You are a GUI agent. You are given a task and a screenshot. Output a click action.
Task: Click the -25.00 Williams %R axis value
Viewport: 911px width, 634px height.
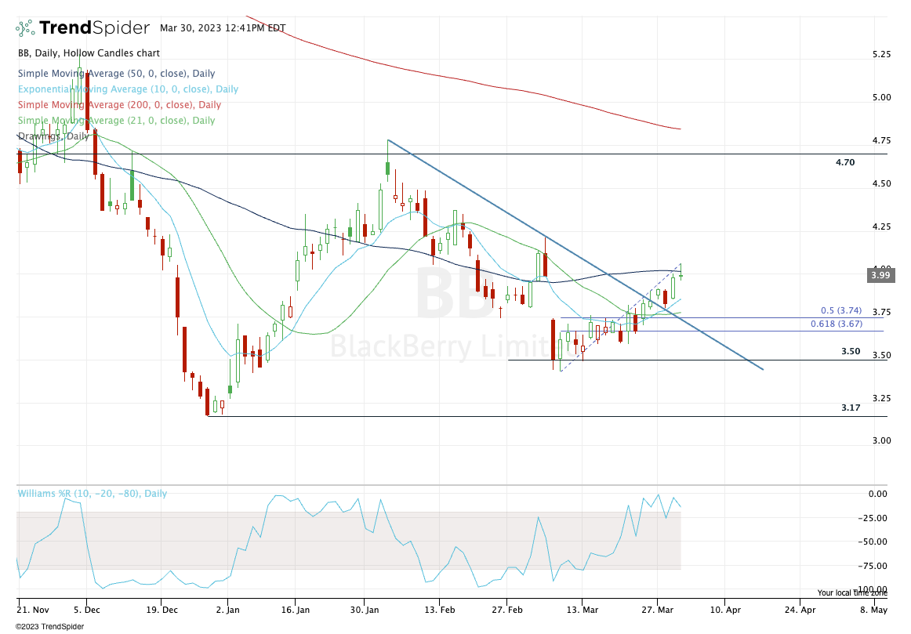coord(873,518)
